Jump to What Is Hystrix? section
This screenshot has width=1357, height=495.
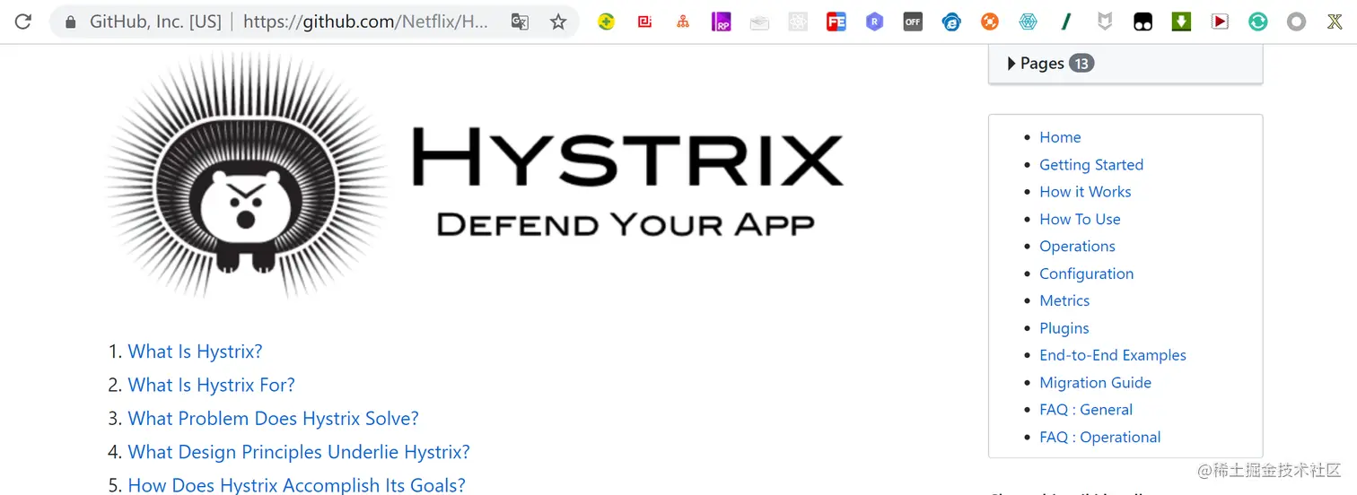(x=195, y=352)
